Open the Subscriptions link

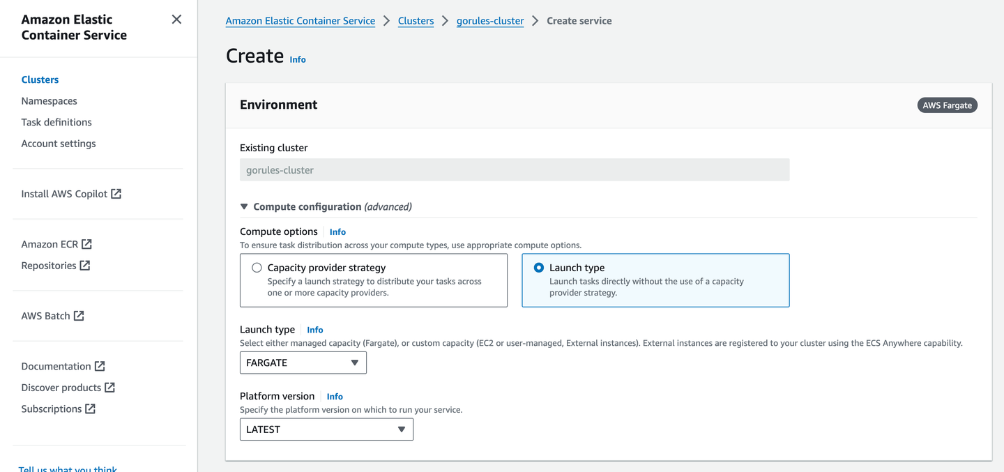[x=52, y=409]
